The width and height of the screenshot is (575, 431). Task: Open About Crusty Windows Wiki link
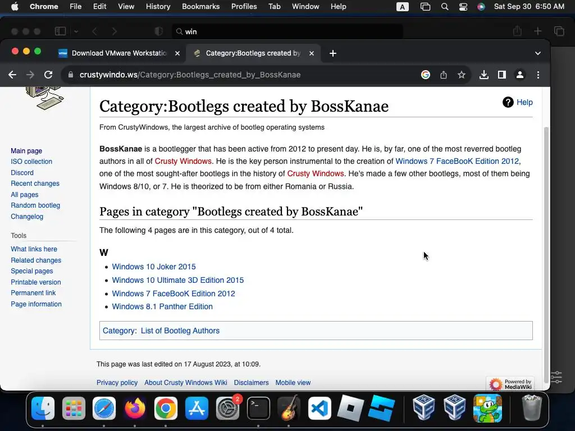pyautogui.click(x=185, y=383)
